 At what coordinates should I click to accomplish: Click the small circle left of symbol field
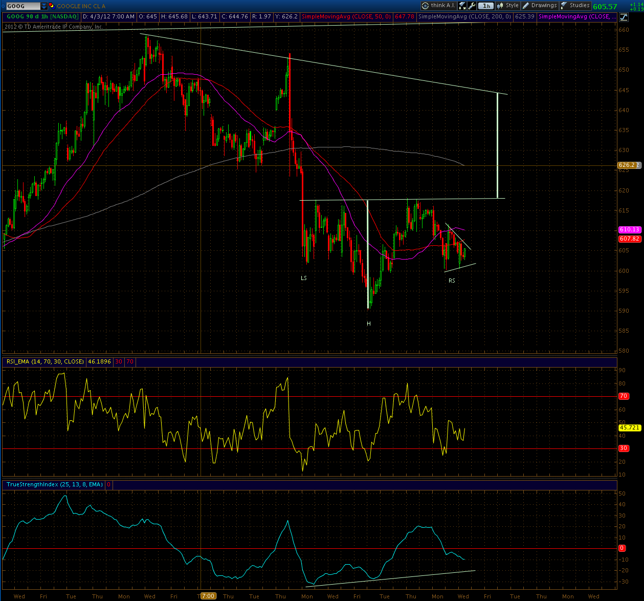click(x=3, y=6)
